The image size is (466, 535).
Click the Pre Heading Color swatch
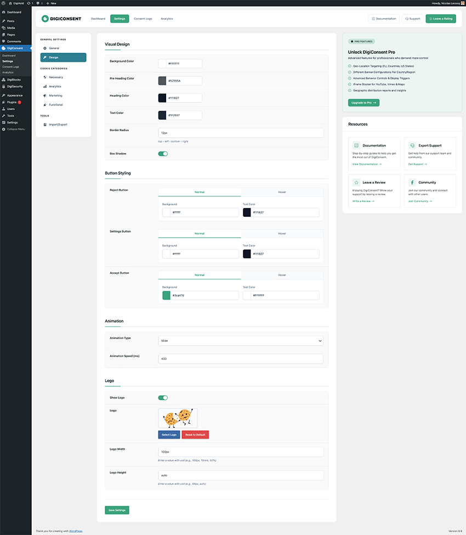click(162, 81)
